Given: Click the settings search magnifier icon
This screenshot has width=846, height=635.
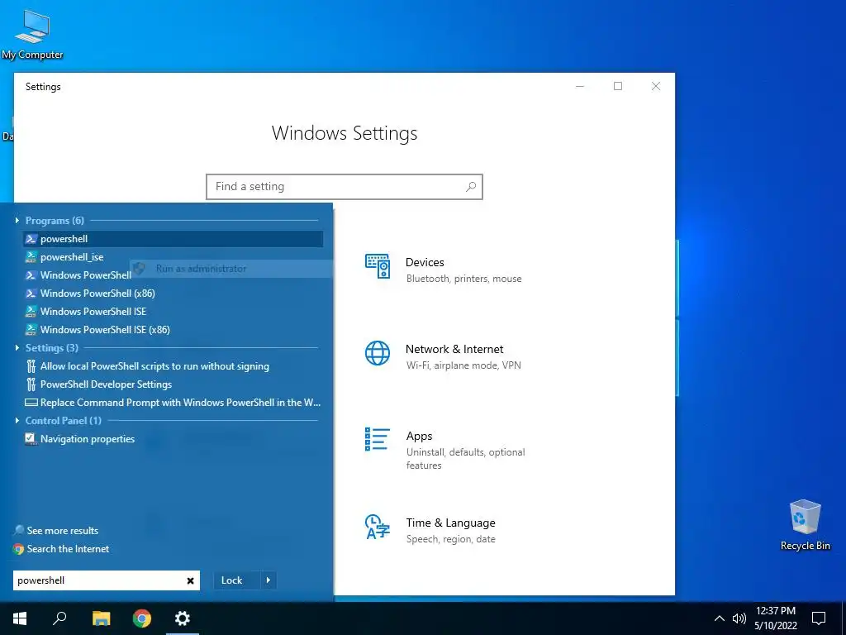Looking at the screenshot, I should (470, 186).
